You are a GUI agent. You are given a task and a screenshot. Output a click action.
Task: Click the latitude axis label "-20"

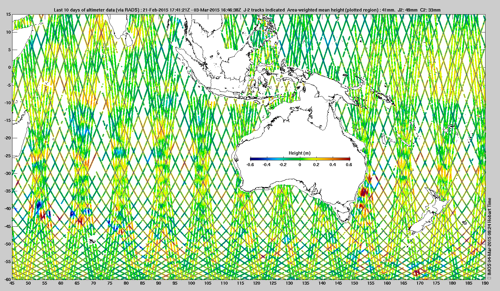point(7,138)
